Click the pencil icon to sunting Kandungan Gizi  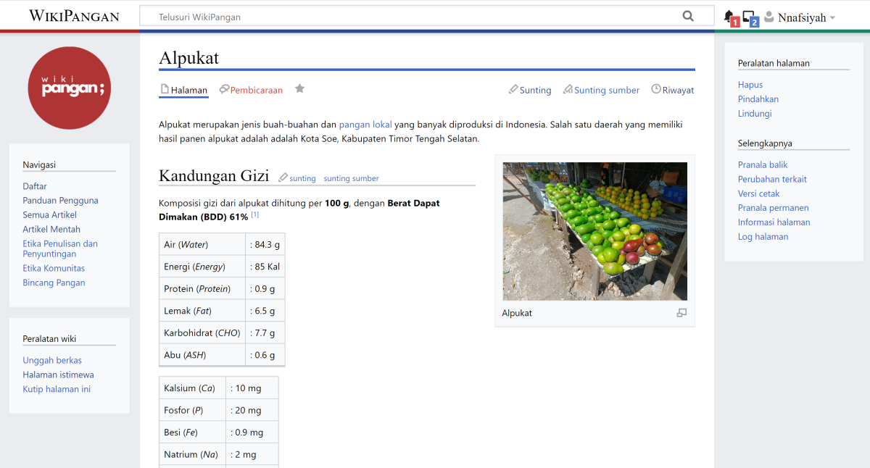(283, 176)
